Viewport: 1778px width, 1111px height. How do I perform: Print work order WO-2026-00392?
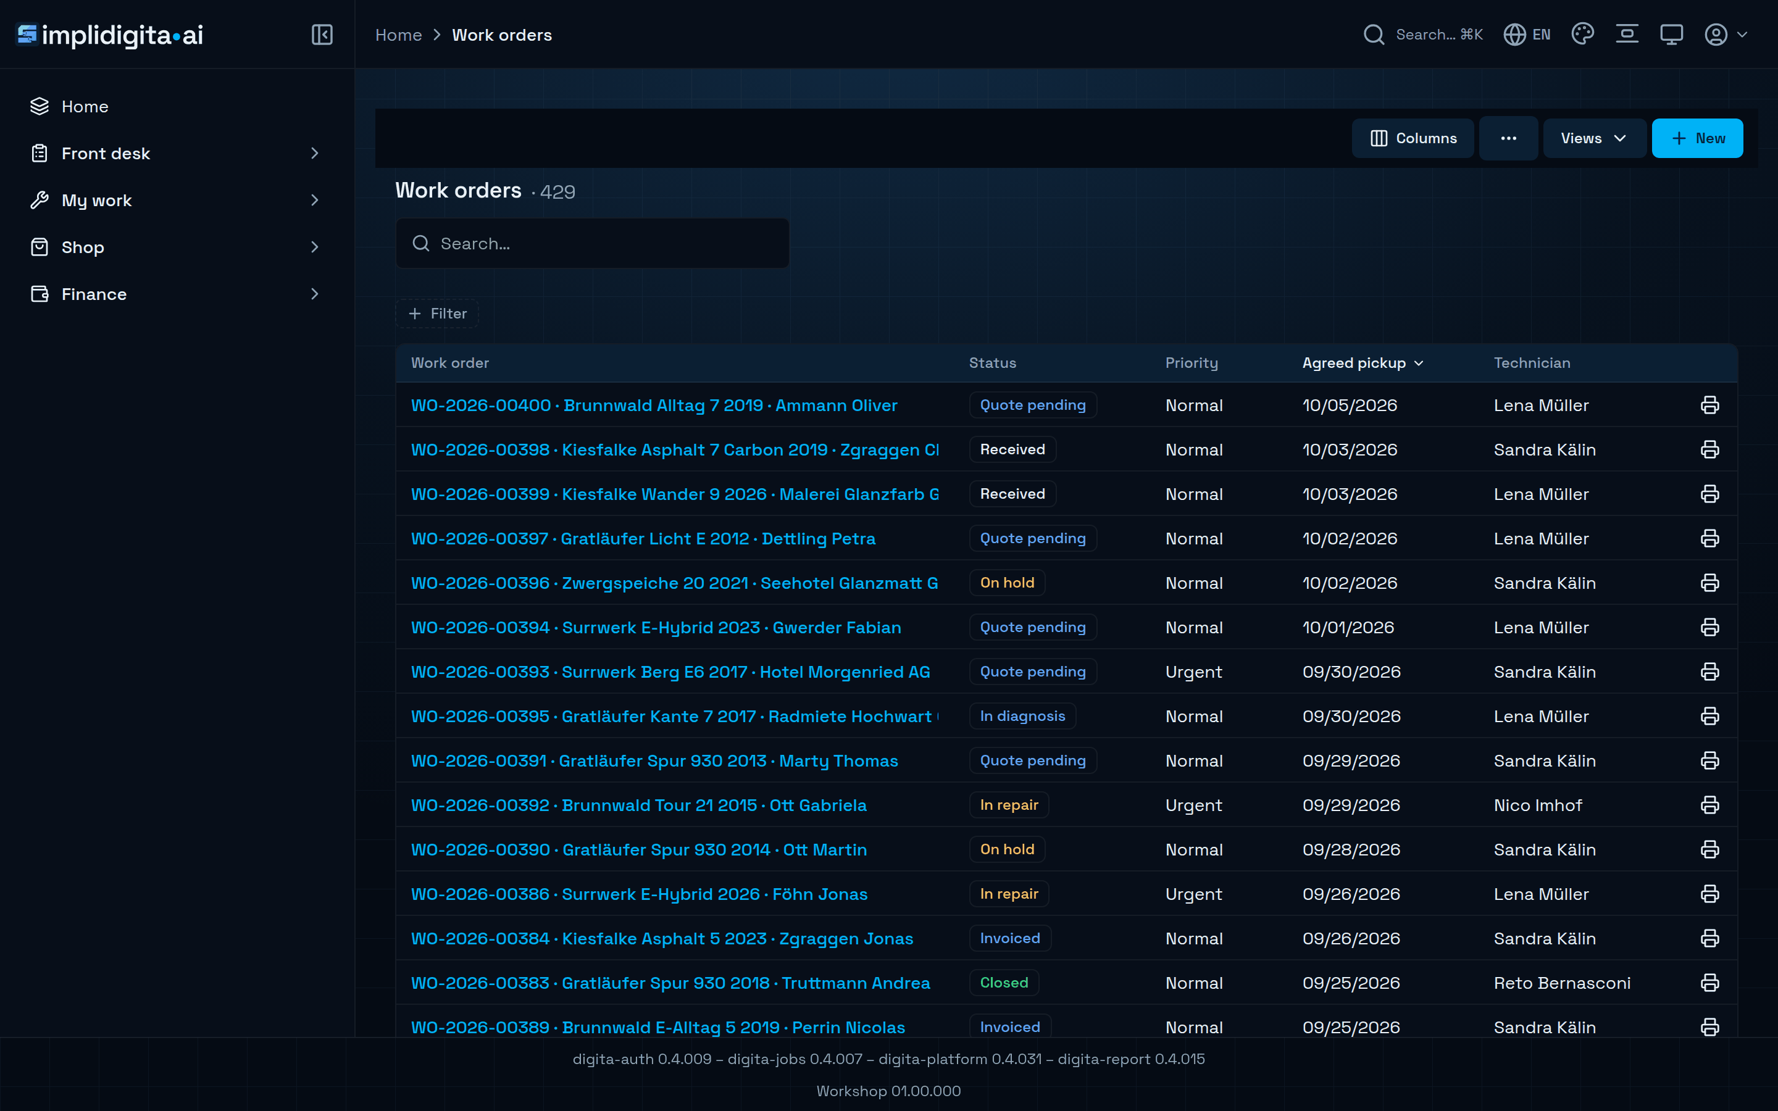(x=1709, y=805)
